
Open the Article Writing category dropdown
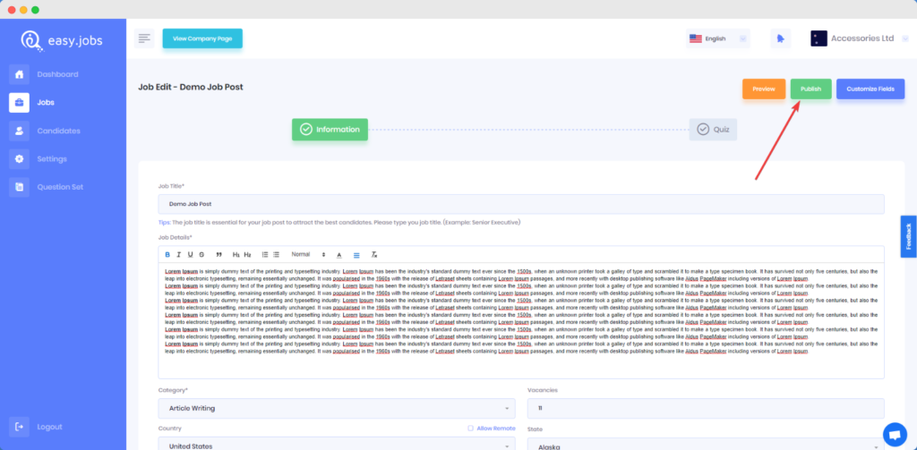click(x=337, y=409)
